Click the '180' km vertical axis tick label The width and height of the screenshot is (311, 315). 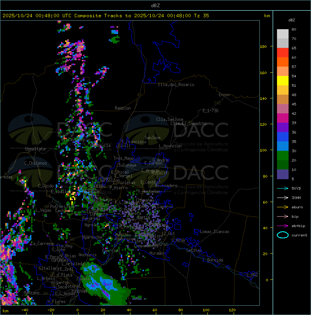pyautogui.click(x=263, y=47)
